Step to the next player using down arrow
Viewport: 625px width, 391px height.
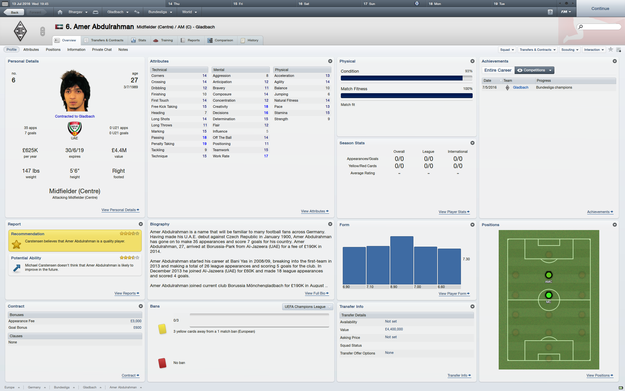(42, 34)
